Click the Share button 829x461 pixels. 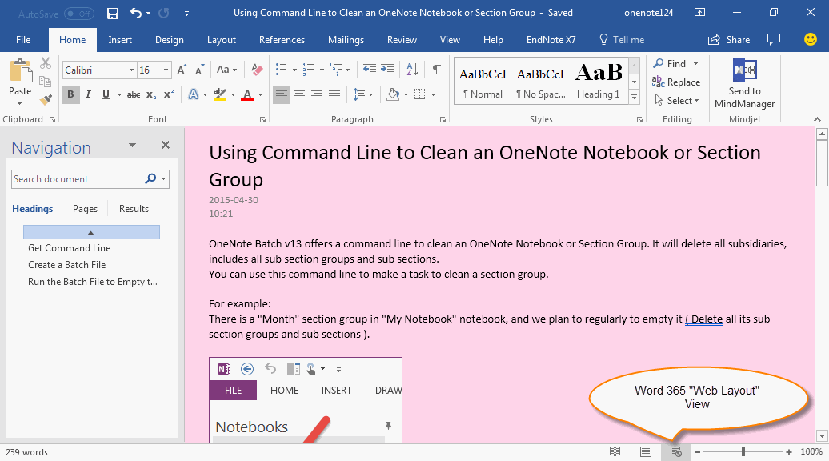point(729,40)
